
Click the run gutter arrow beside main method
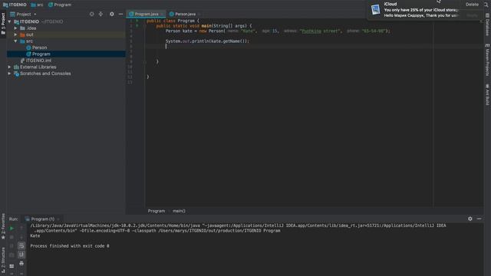click(x=137, y=26)
